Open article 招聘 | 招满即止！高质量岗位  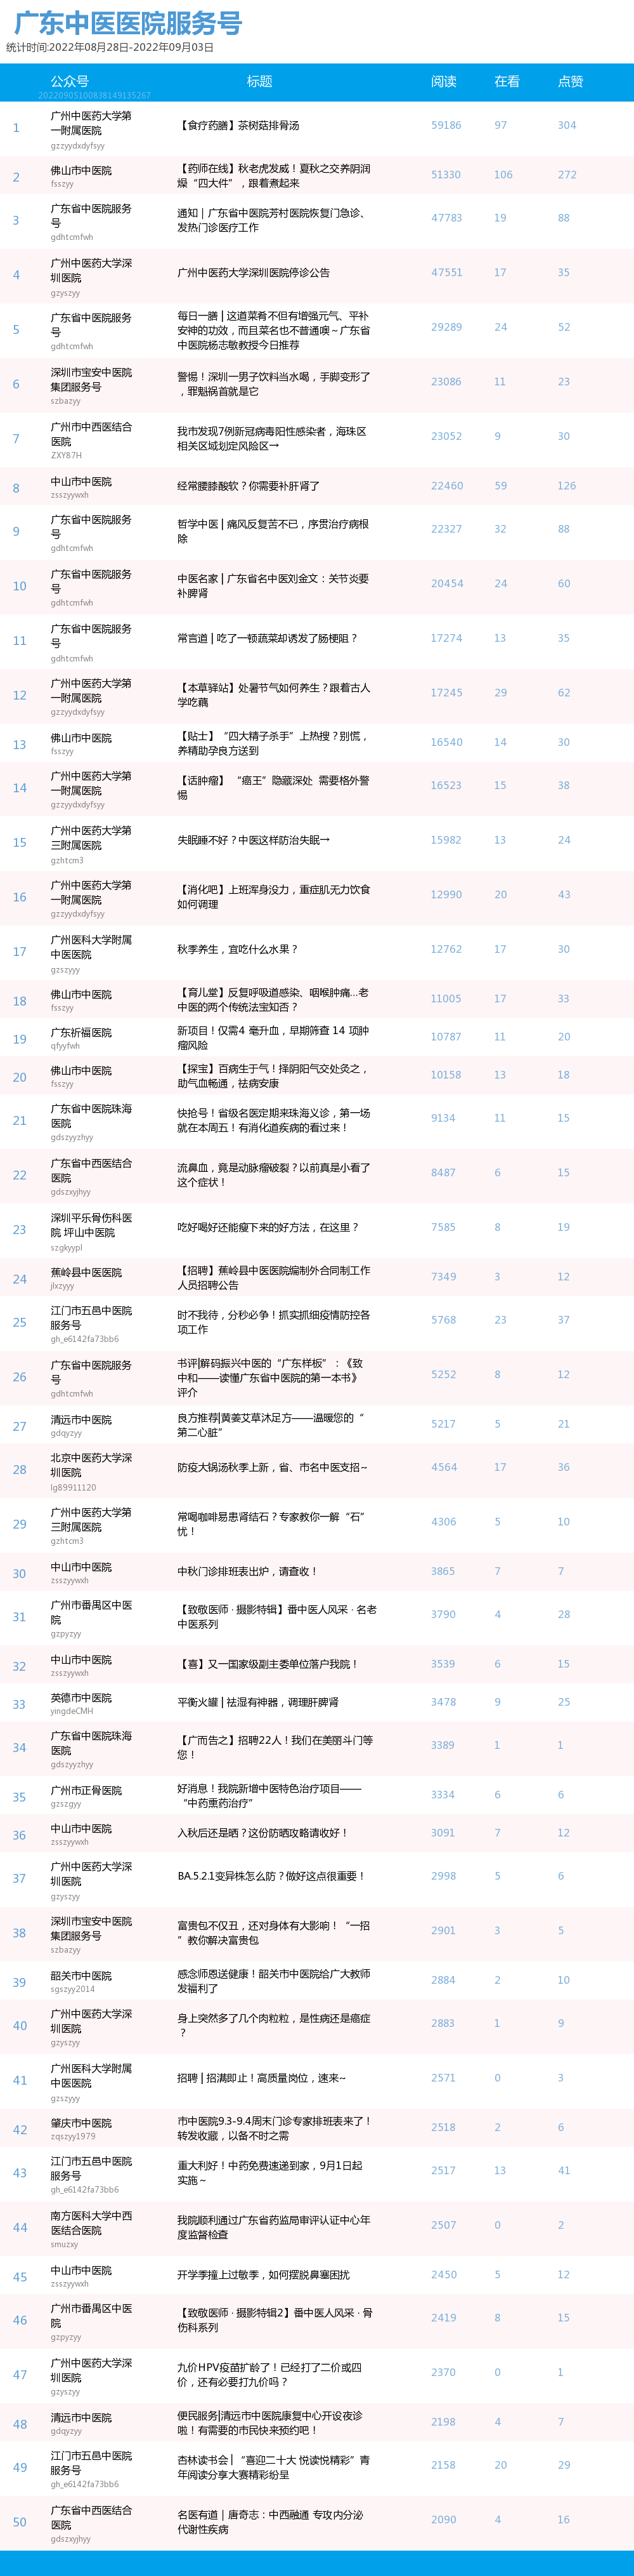point(262,2077)
